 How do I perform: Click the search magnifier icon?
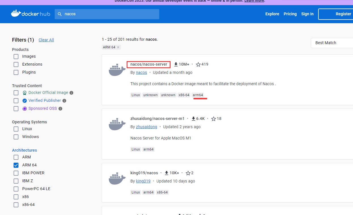[x=60, y=14]
